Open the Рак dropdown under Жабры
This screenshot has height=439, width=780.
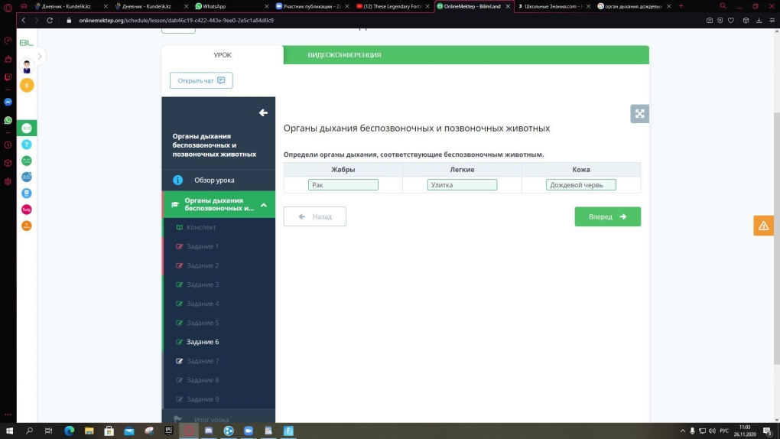343,185
